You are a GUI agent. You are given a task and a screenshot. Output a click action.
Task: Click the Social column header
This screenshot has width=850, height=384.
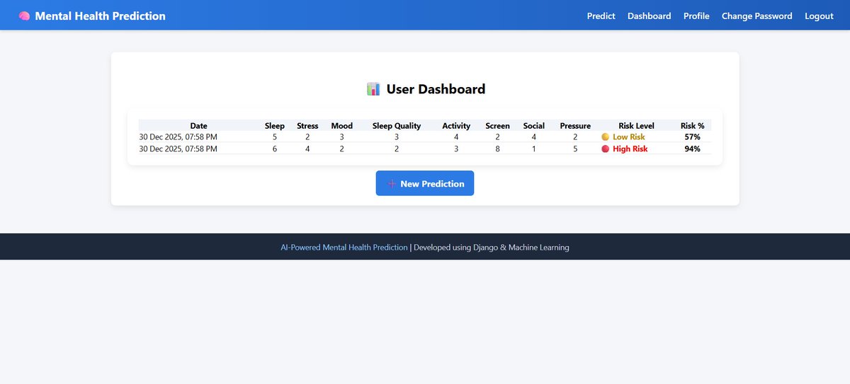[x=534, y=126]
